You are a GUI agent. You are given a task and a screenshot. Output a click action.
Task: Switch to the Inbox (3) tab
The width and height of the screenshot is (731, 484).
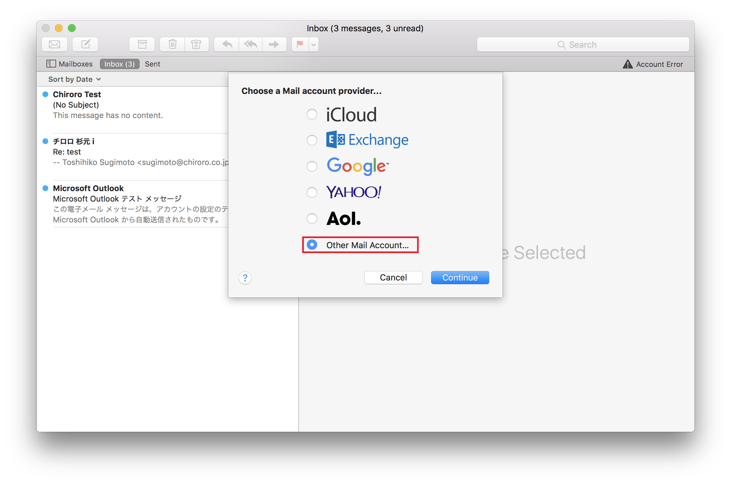[x=119, y=64]
